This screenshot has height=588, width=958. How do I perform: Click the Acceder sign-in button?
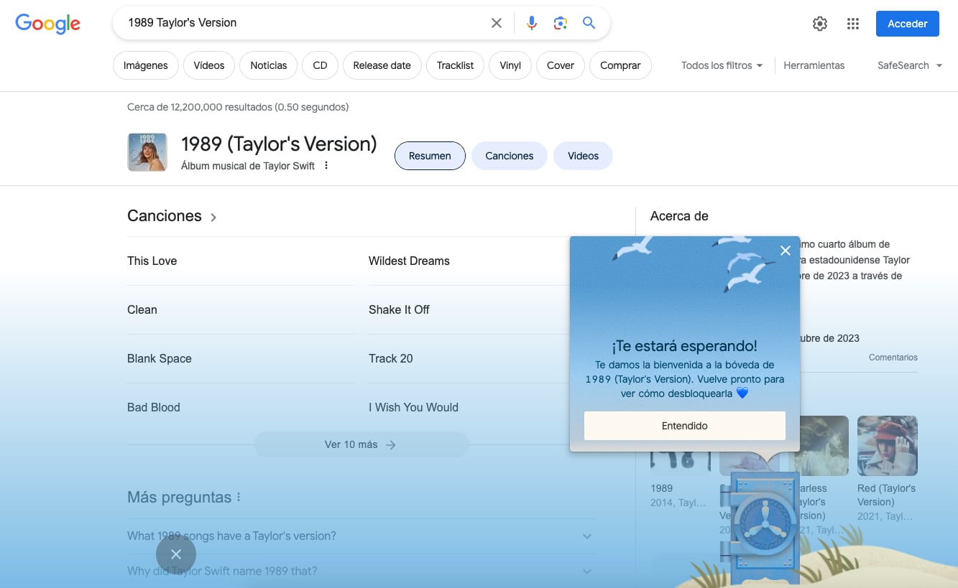pos(907,24)
